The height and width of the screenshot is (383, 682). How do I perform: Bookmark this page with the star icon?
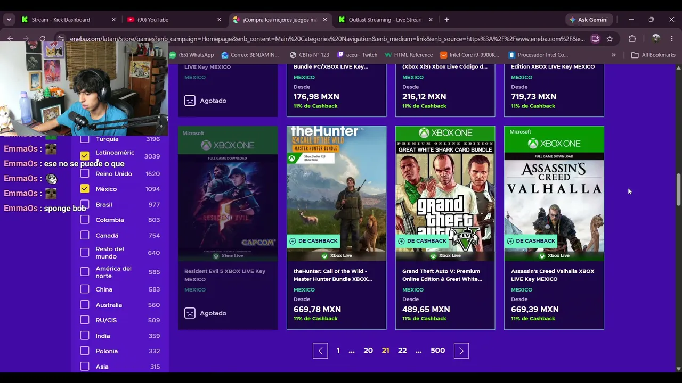coord(610,39)
